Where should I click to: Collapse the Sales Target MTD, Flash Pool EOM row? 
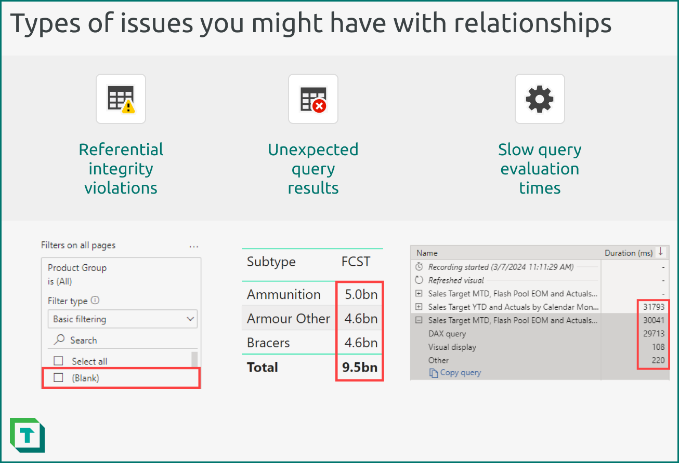(419, 320)
